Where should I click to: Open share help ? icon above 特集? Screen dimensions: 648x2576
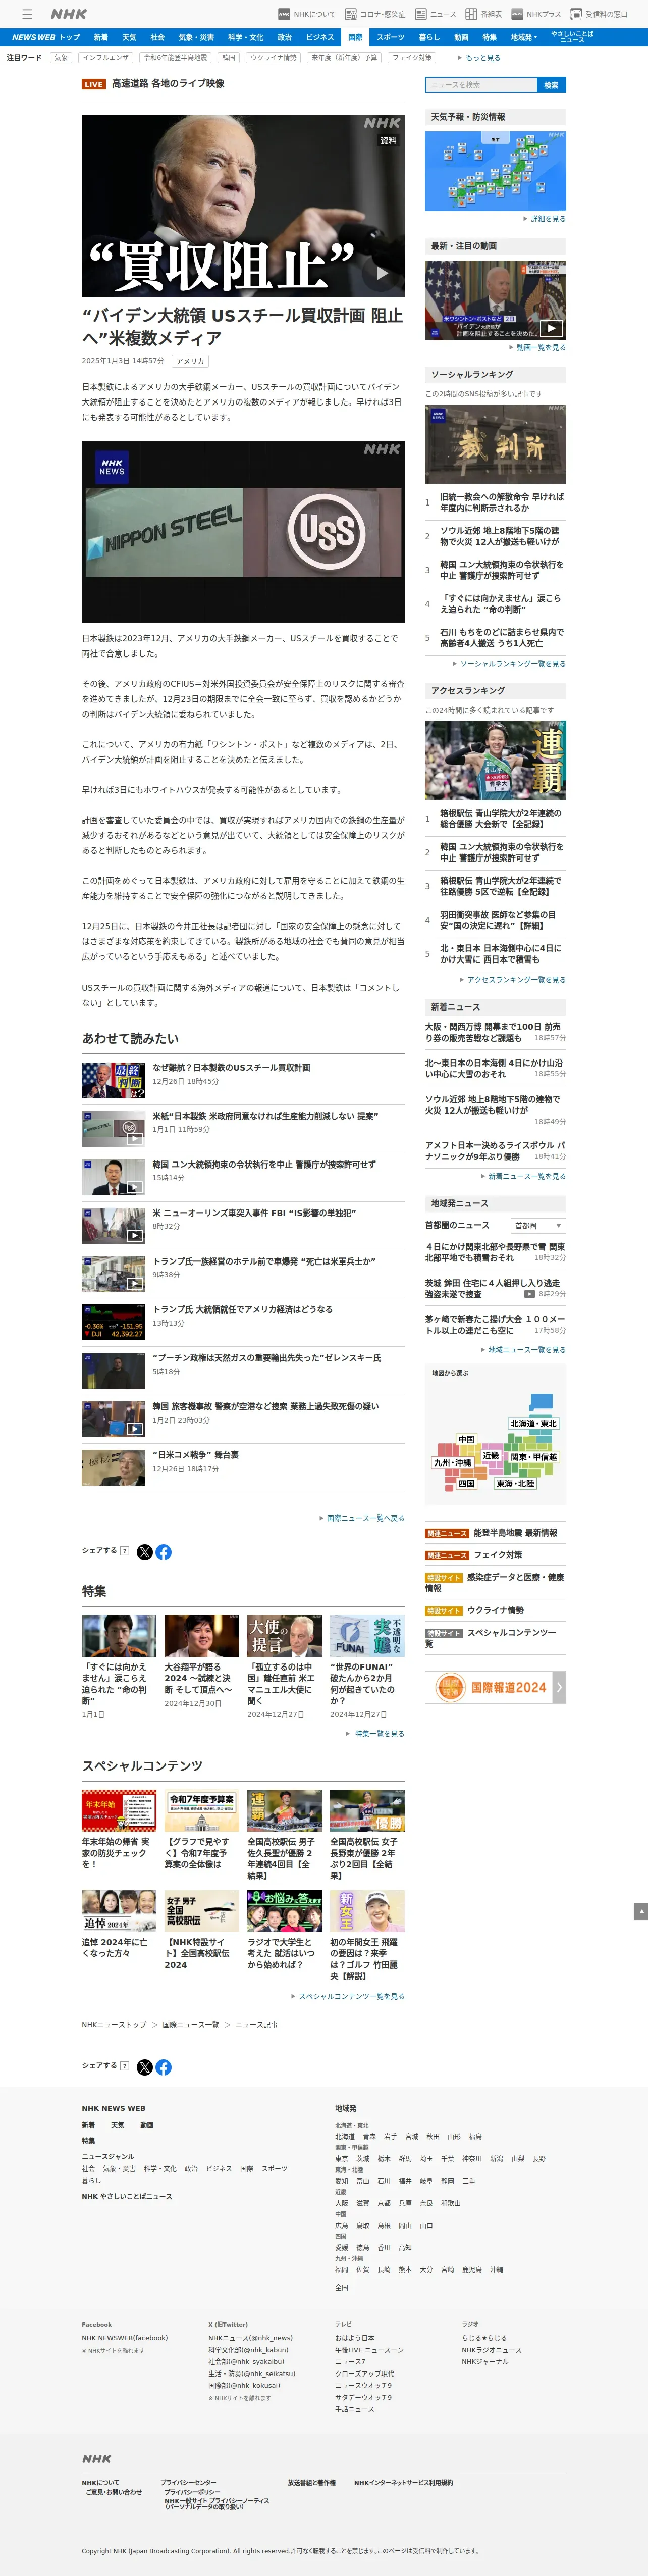(x=124, y=1551)
